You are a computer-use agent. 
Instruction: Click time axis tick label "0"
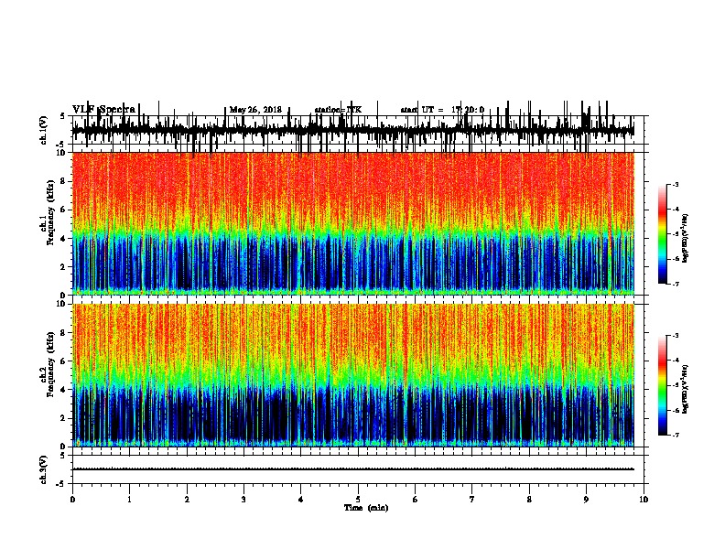pyautogui.click(x=72, y=500)
